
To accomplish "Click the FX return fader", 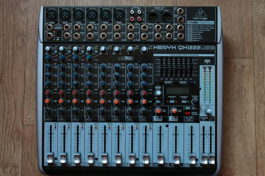I will (176, 158).
